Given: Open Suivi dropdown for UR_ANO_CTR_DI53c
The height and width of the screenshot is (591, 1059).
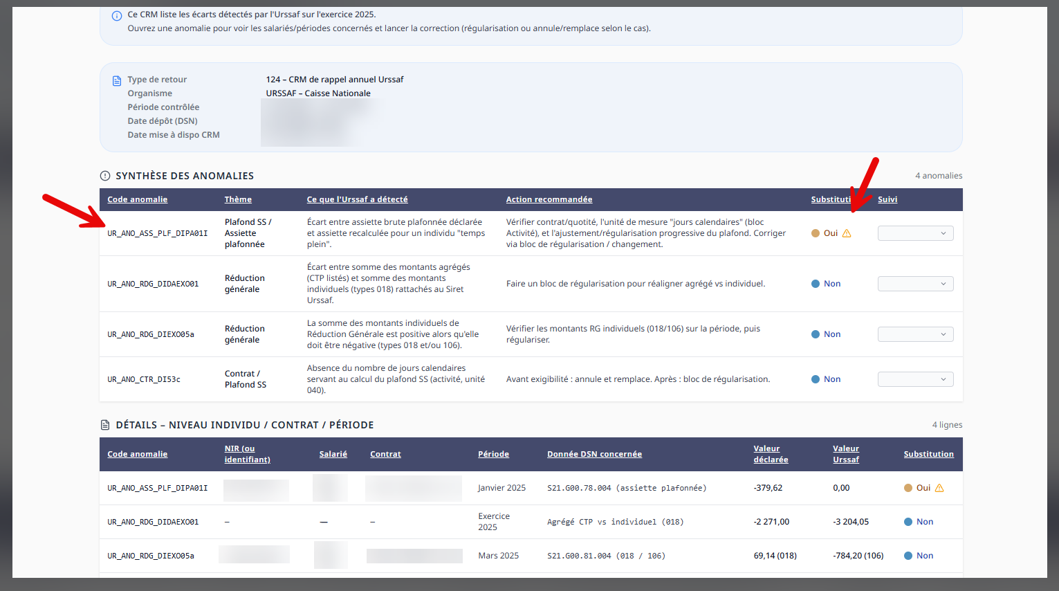Looking at the screenshot, I should tap(915, 379).
